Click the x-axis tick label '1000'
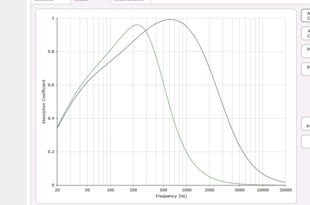 coord(187,190)
